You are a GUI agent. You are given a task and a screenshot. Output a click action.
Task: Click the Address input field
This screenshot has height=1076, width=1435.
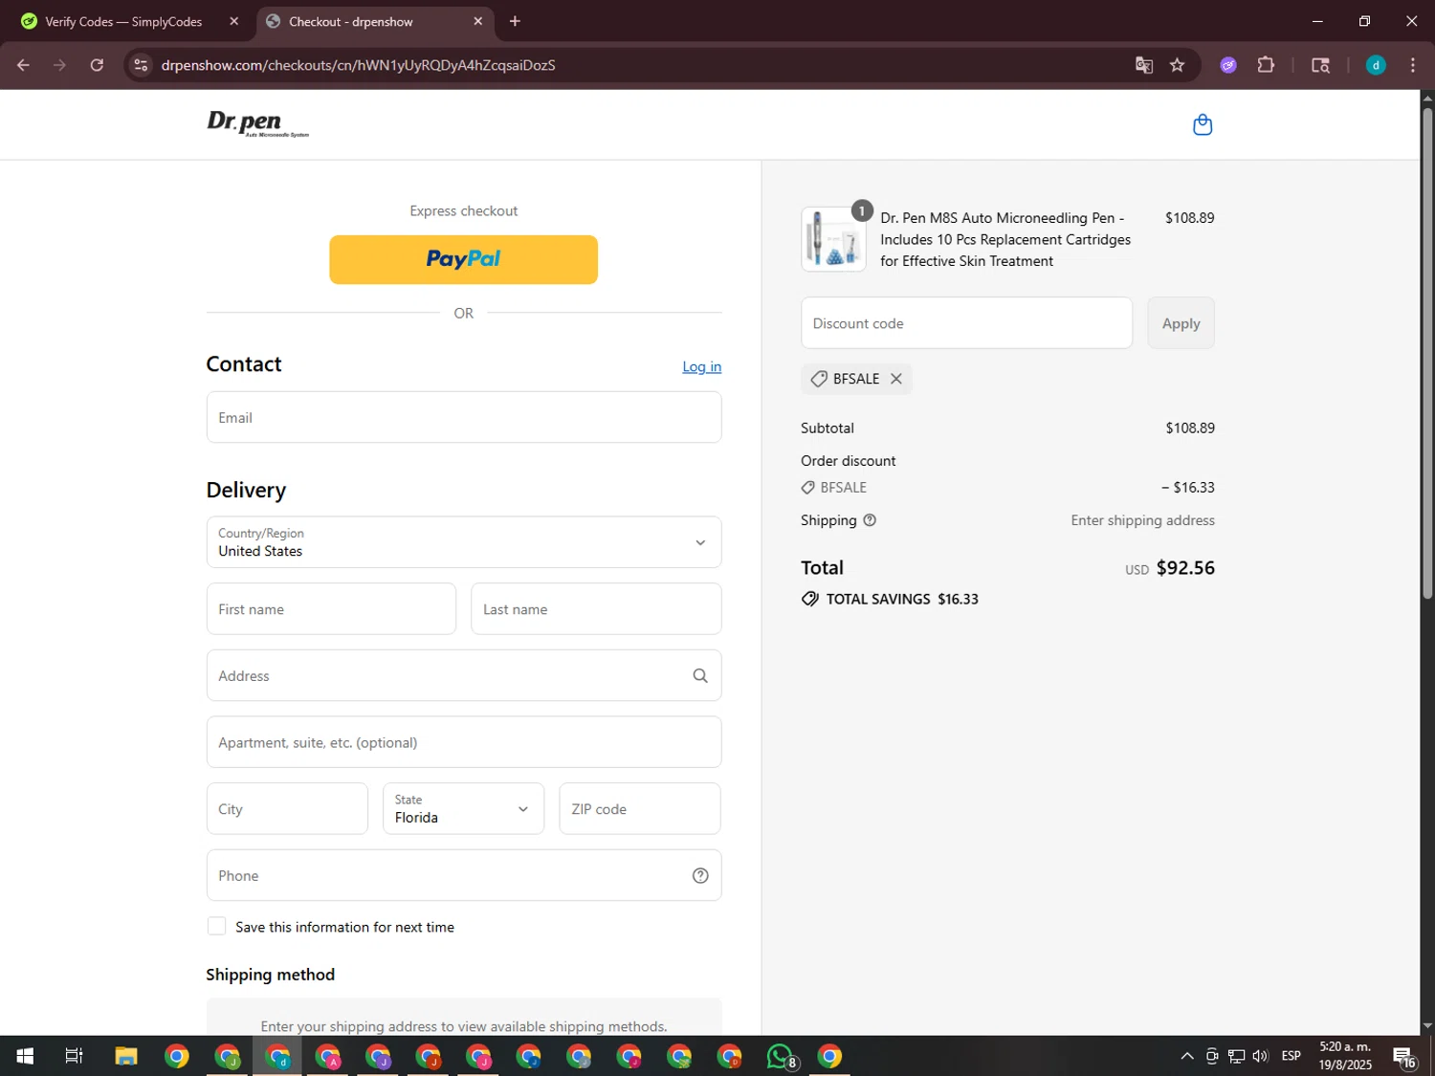[x=464, y=675]
